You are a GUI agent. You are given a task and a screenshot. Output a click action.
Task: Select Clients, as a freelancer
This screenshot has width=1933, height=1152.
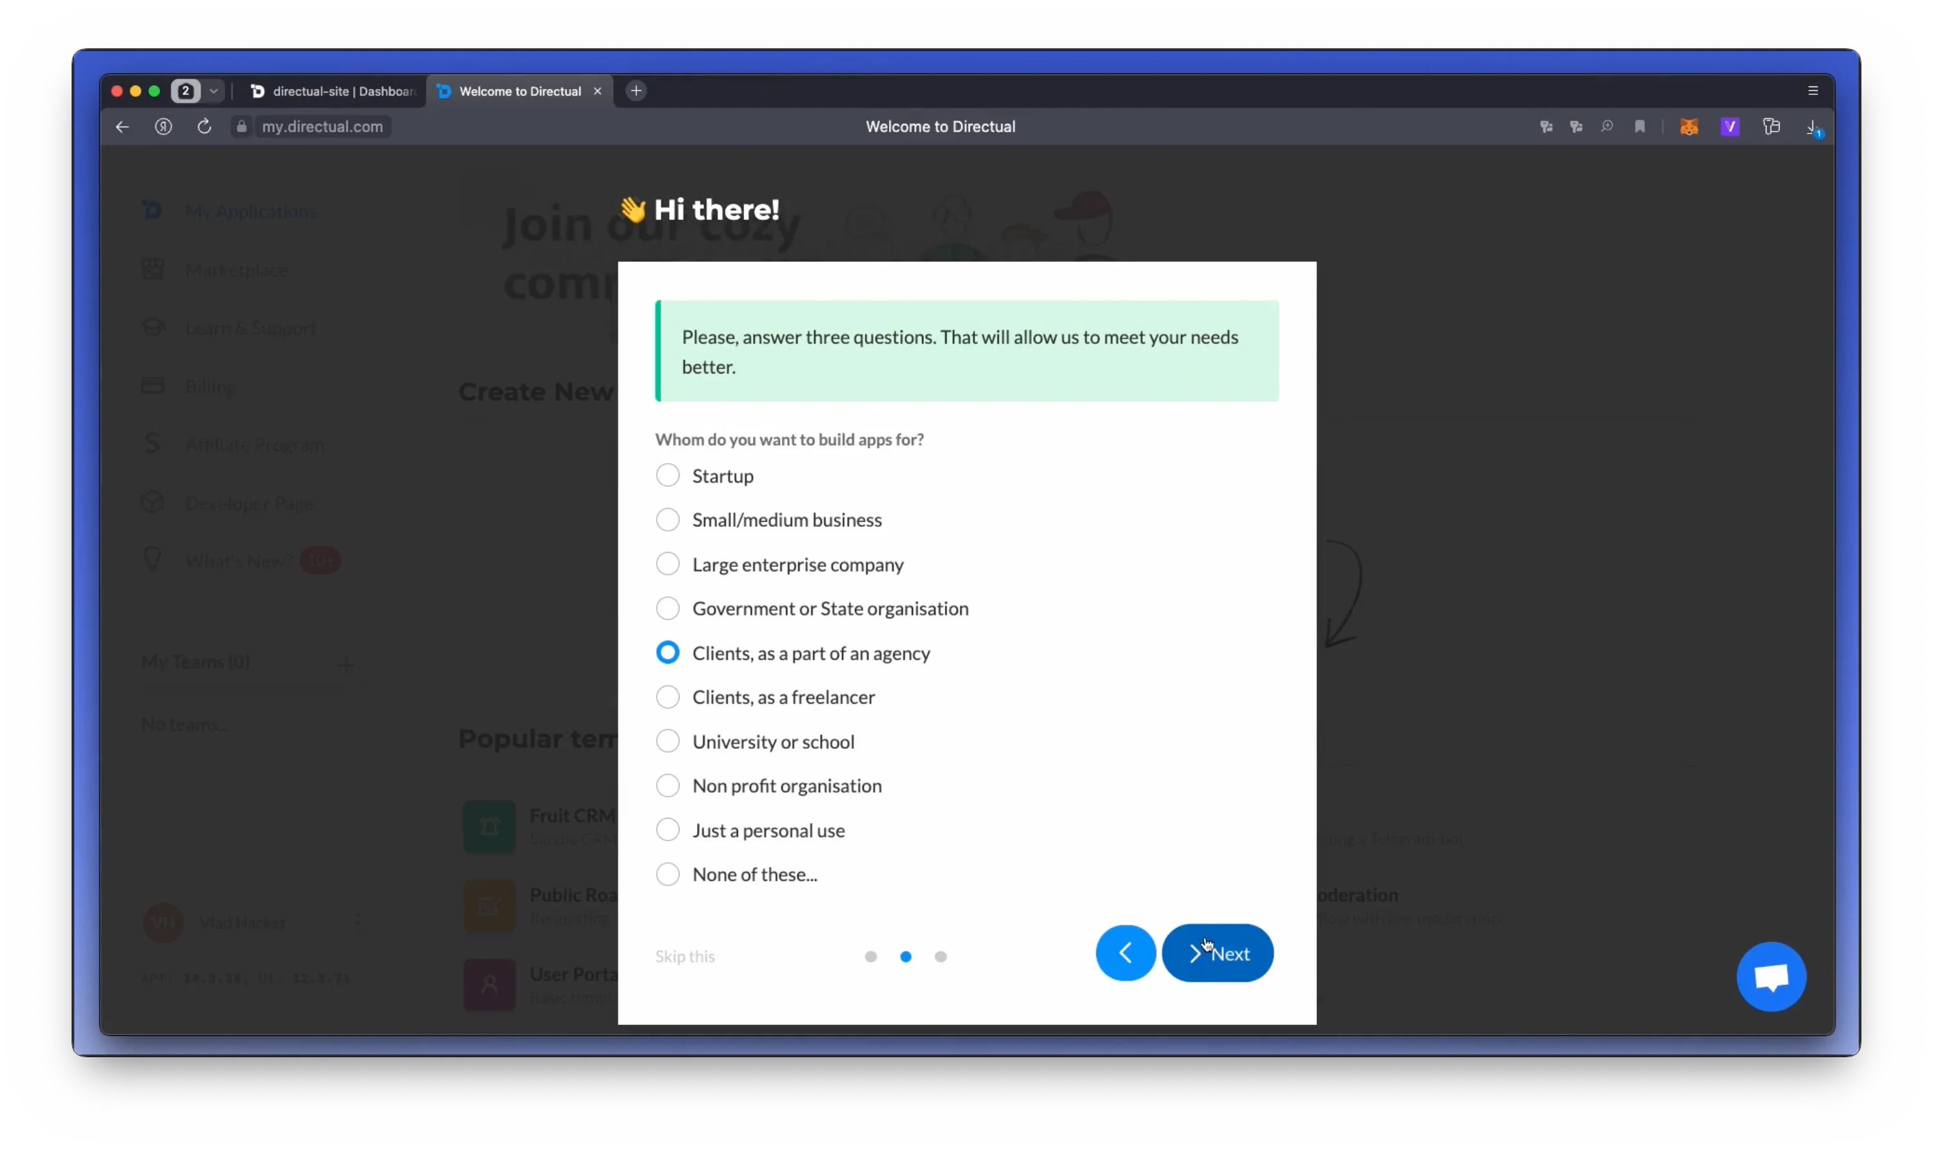point(667,697)
